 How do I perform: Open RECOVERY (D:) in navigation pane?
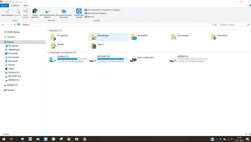pos(14,76)
